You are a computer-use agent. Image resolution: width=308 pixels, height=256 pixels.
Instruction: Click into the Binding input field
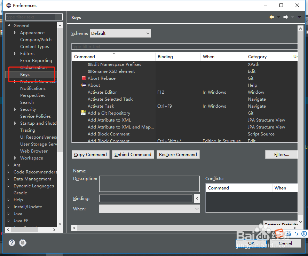coord(145,199)
